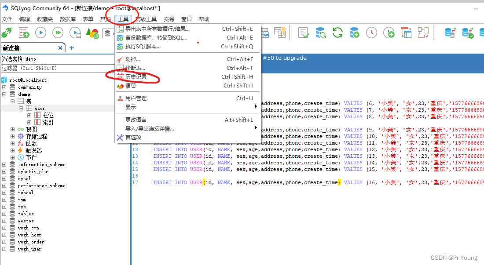Click the database with green arrow icon
Image resolution: width=484 pixels, height=265 pixels.
(354, 33)
